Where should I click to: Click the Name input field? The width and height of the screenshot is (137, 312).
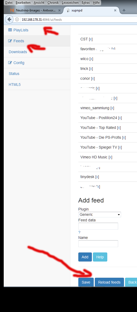click(x=98, y=243)
